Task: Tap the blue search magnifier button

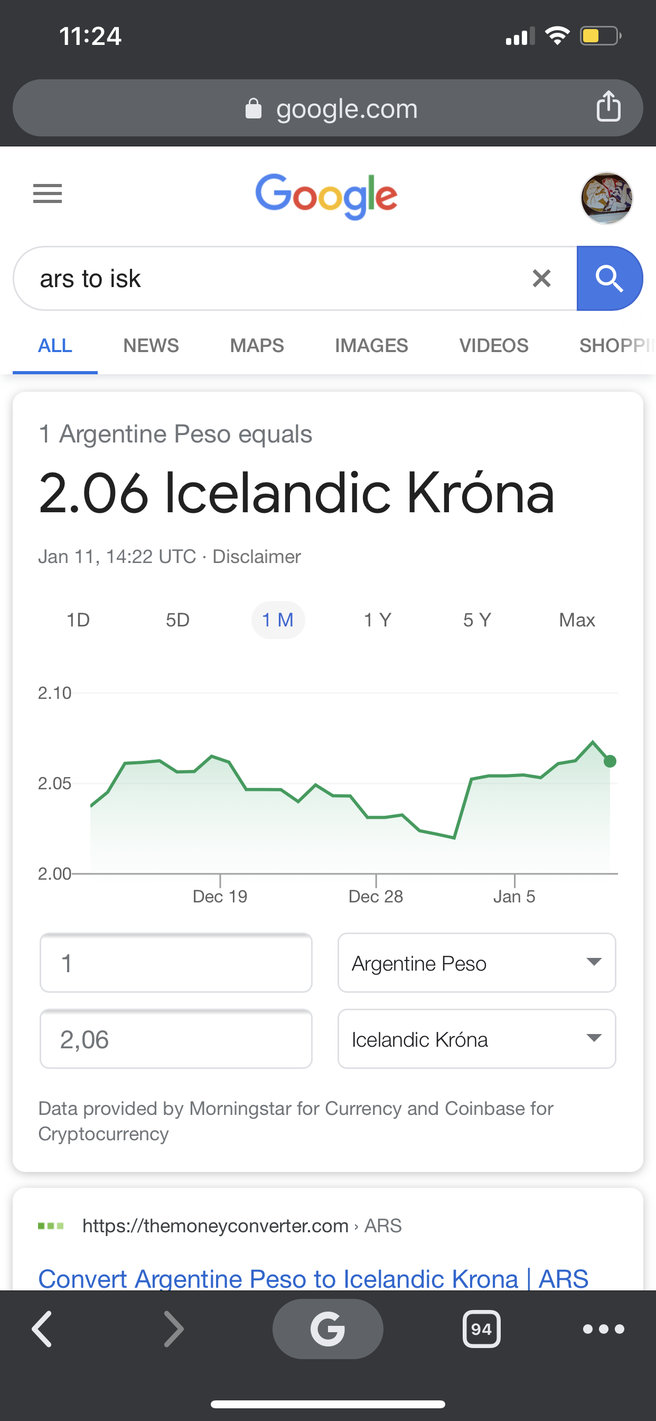Action: click(609, 279)
